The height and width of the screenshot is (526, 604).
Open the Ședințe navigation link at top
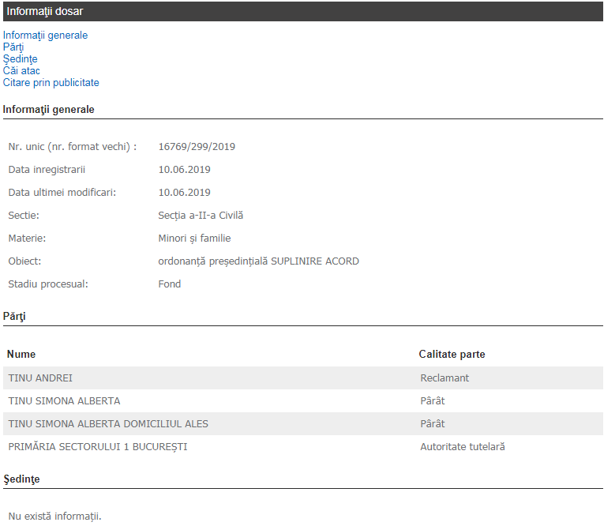(x=20, y=59)
